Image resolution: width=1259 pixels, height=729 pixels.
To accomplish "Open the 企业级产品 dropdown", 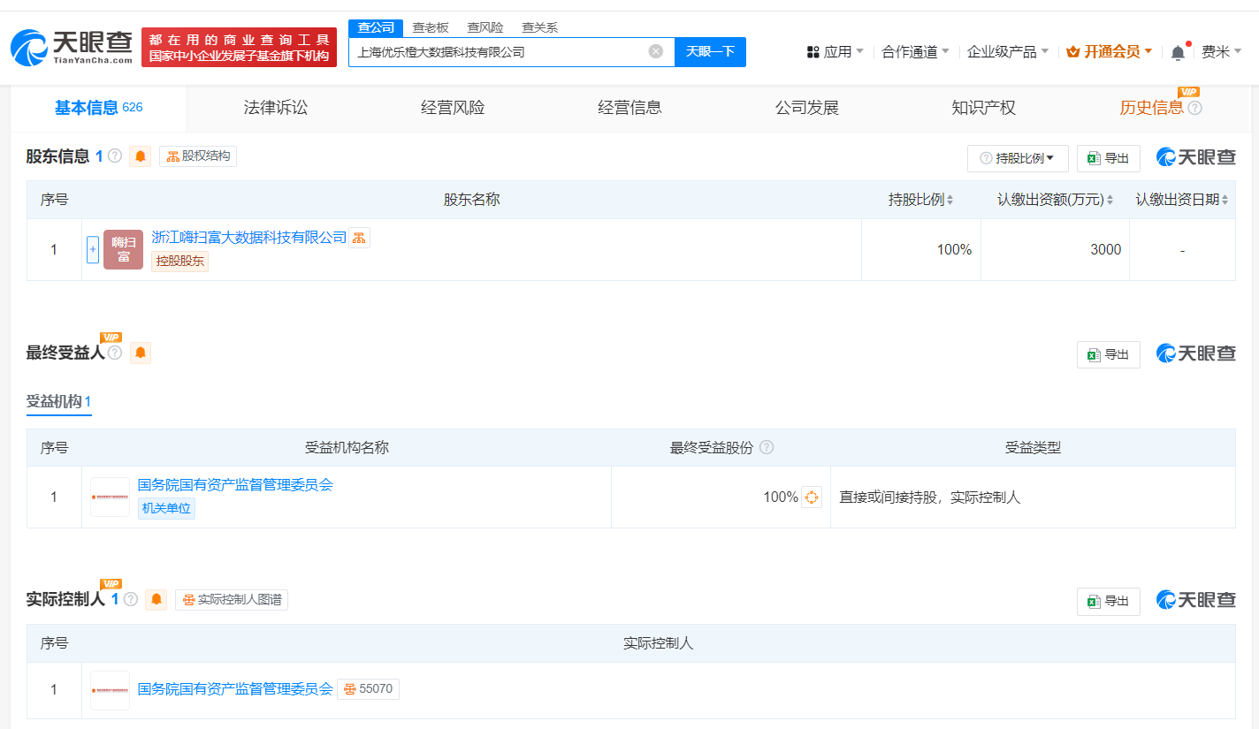I will 1008,52.
